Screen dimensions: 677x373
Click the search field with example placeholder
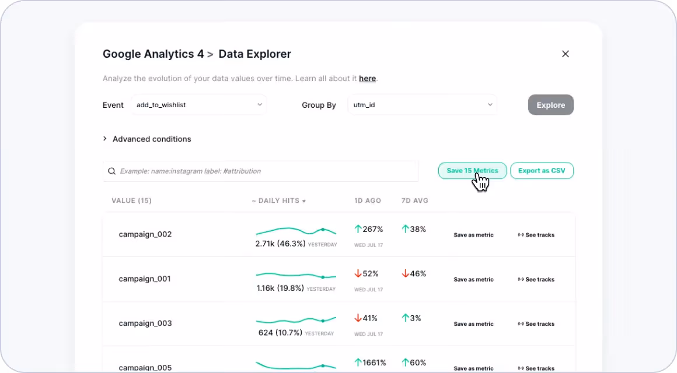point(260,171)
